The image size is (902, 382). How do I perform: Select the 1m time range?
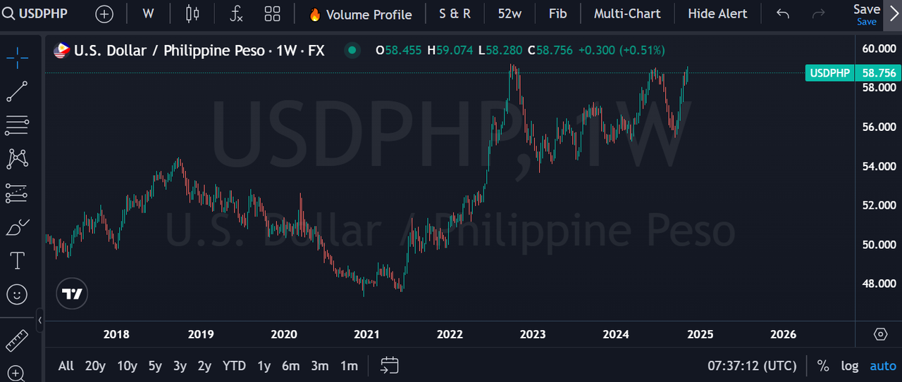pyautogui.click(x=348, y=366)
